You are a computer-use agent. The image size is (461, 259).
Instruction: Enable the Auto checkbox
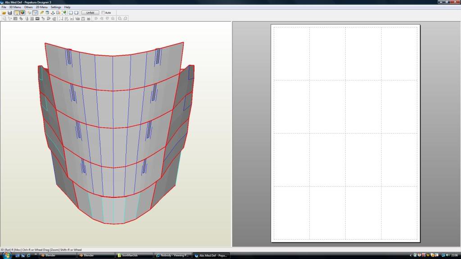(x=103, y=13)
